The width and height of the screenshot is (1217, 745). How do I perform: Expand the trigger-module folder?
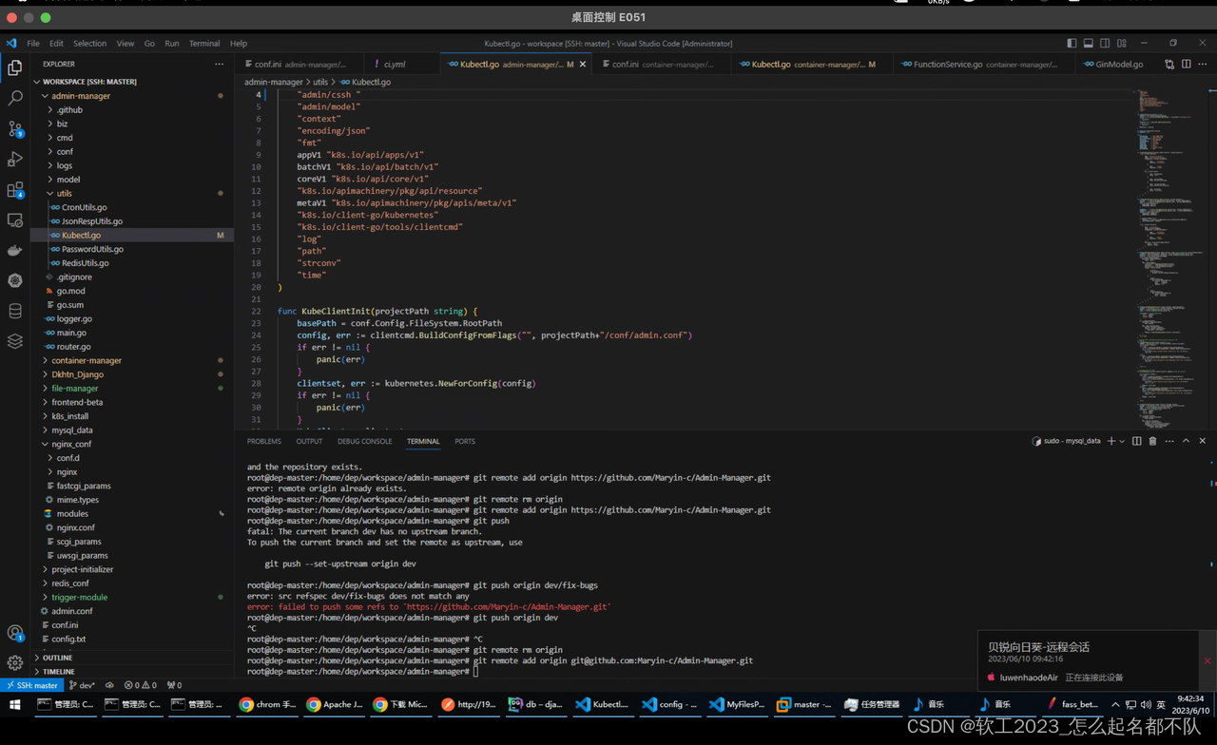tap(133, 597)
